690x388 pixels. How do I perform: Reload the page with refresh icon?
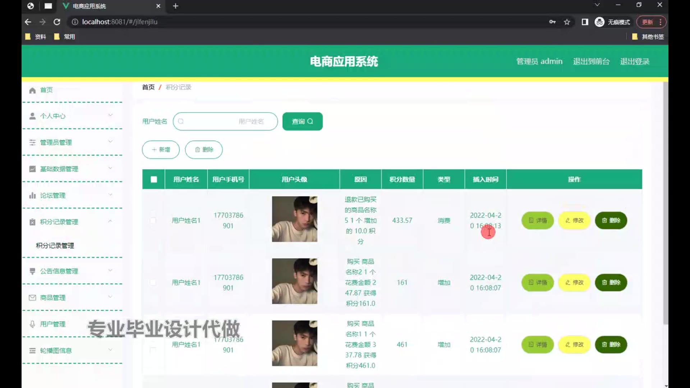pyautogui.click(x=57, y=22)
